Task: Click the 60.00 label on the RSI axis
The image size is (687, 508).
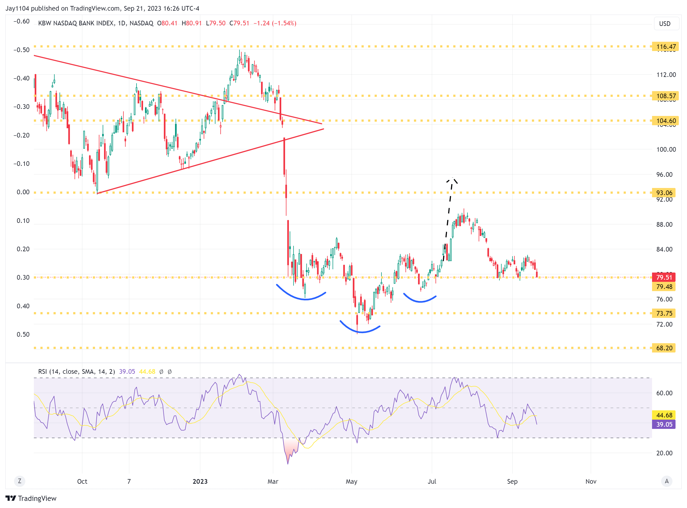Action: click(x=664, y=393)
